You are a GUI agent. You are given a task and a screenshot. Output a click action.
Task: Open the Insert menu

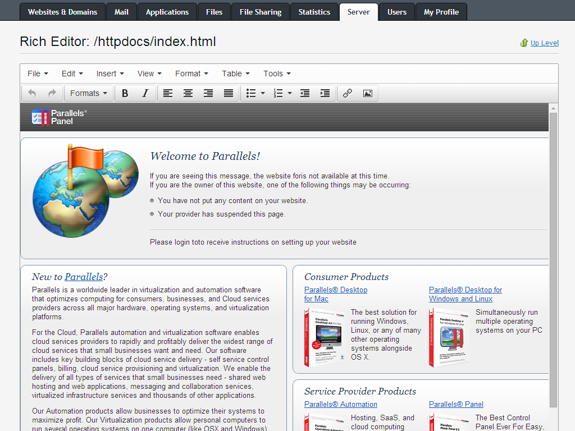(x=109, y=74)
